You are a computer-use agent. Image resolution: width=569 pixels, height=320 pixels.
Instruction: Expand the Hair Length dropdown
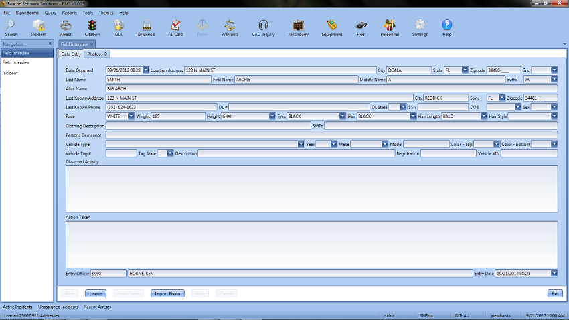click(483, 116)
